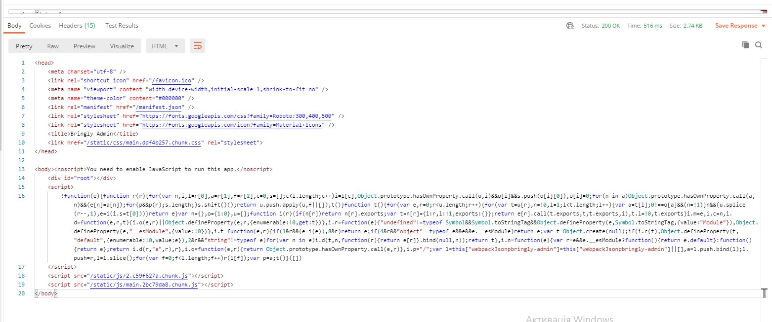Click the 516 ms response time
The height and width of the screenshot is (322, 772).
point(652,26)
